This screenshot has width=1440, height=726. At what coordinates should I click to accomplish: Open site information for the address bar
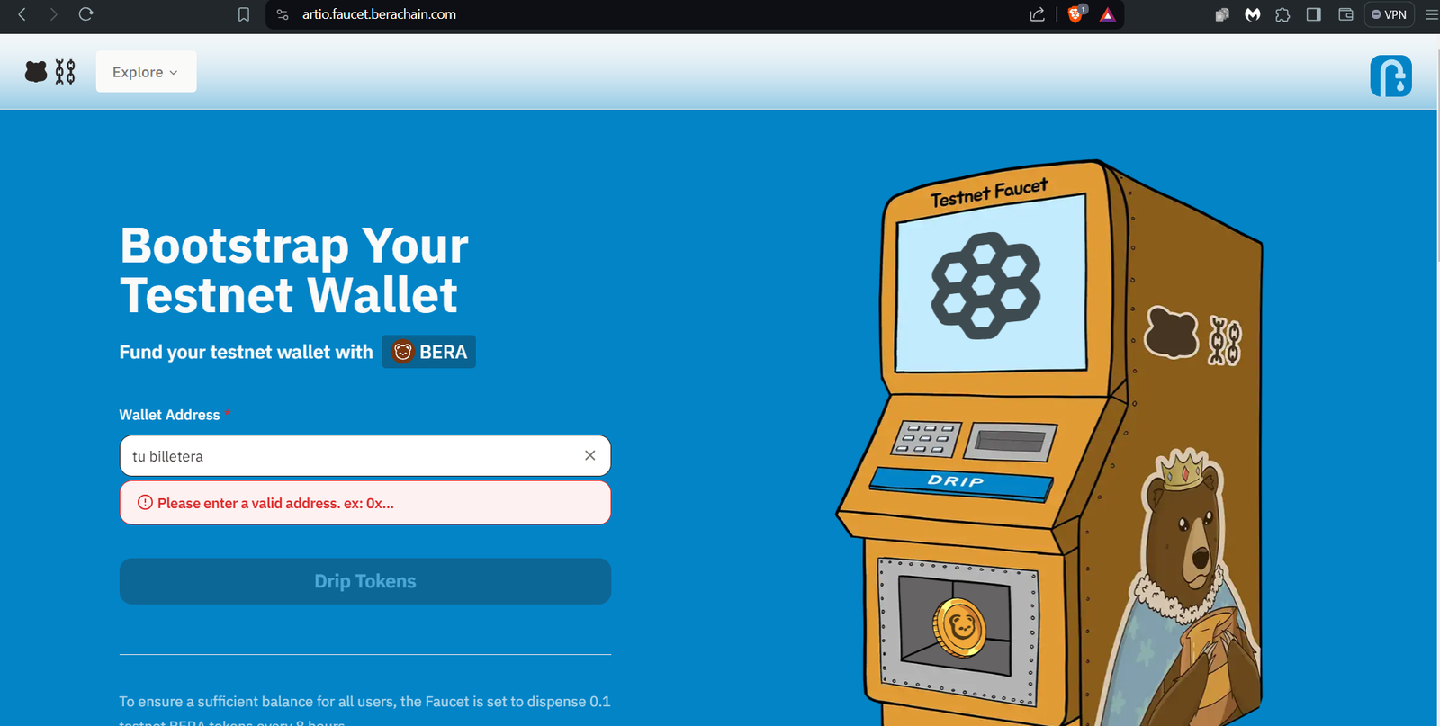click(283, 14)
